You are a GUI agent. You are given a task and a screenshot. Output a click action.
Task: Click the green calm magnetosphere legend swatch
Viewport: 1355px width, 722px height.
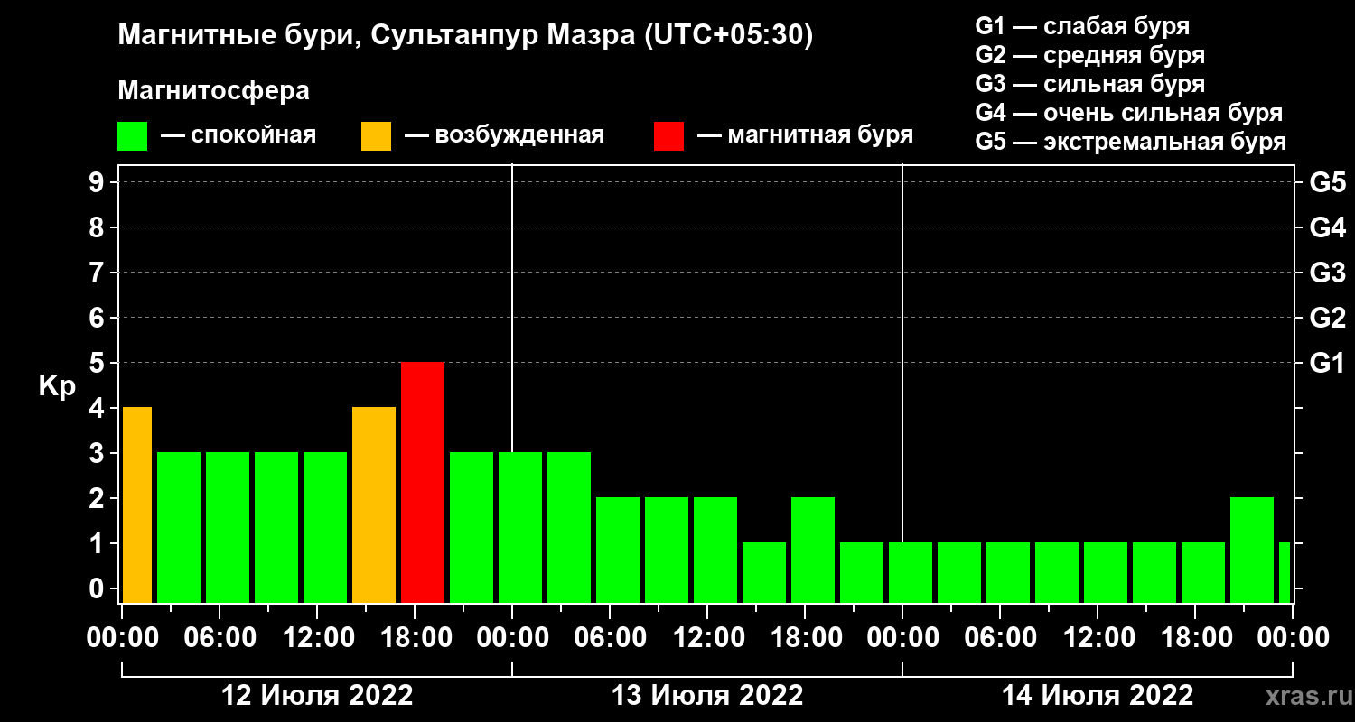pyautogui.click(x=132, y=136)
